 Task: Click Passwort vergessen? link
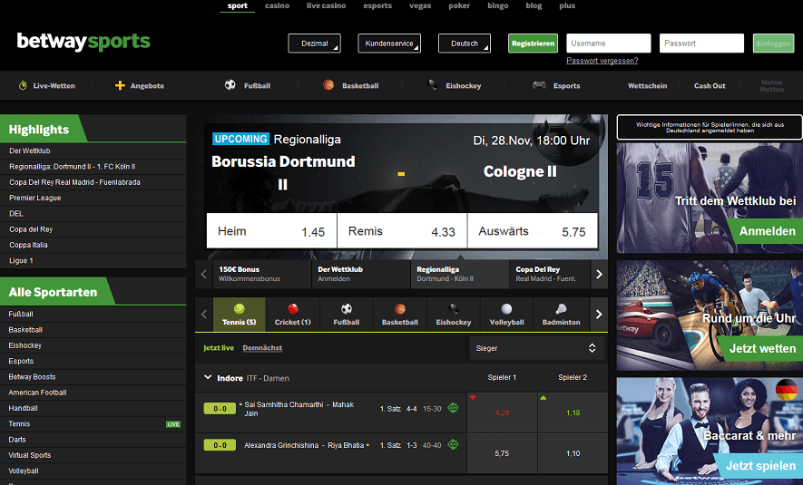[x=602, y=61]
